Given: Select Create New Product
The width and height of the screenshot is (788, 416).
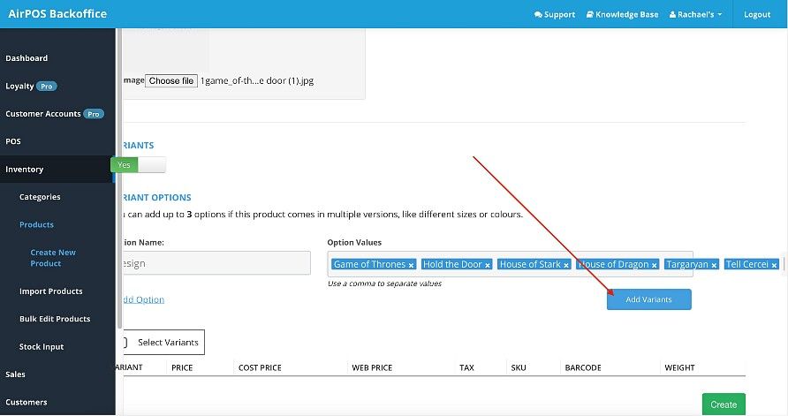Looking at the screenshot, I should [53, 258].
